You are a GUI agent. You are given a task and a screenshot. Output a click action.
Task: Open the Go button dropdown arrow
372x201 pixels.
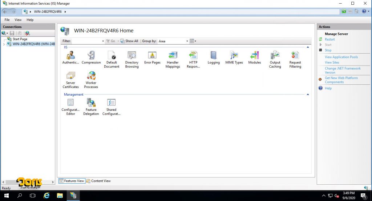click(x=118, y=41)
